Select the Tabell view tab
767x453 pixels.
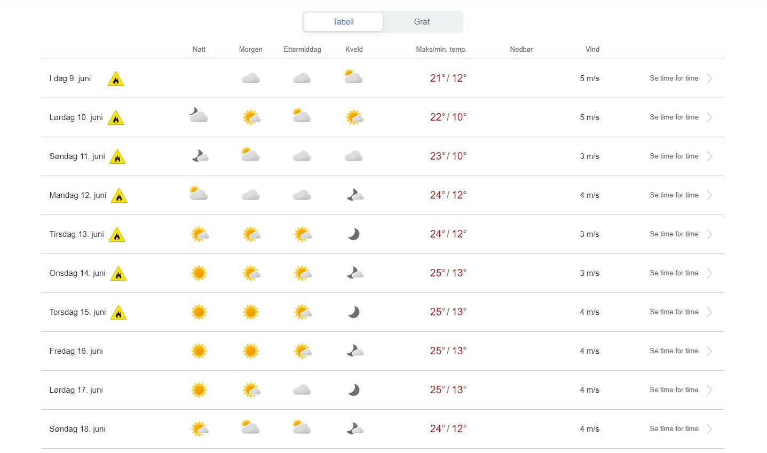coord(343,22)
